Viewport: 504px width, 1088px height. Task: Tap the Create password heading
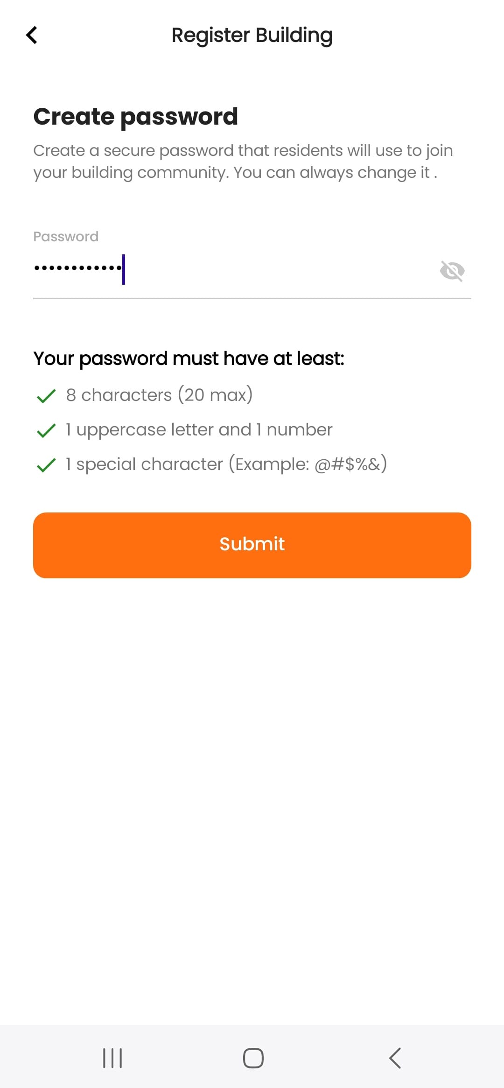(136, 116)
